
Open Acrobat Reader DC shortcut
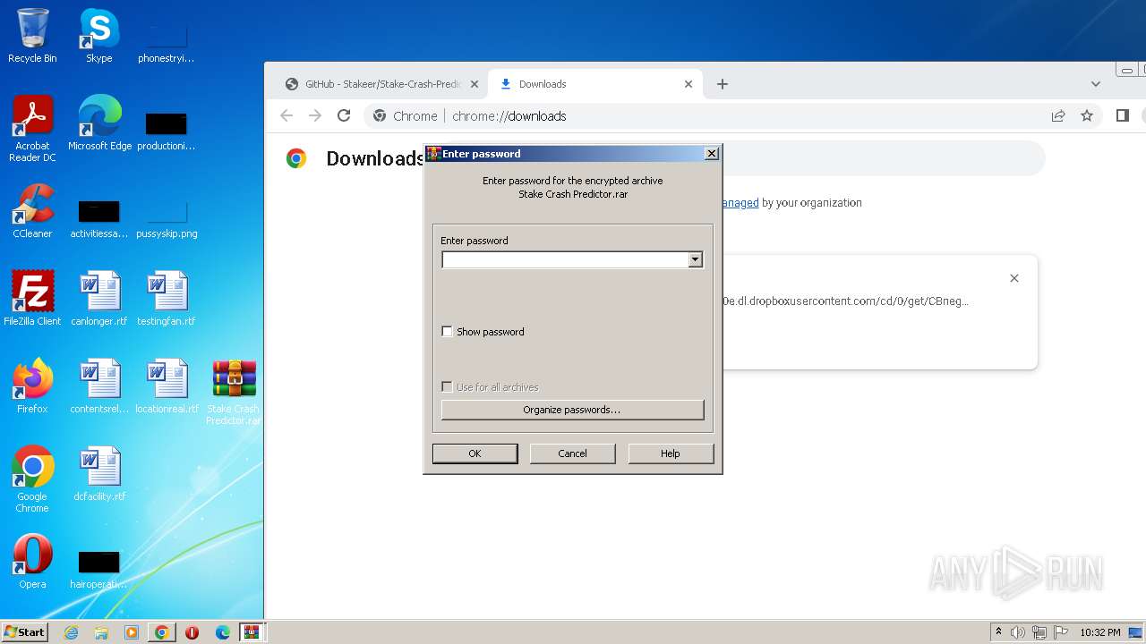coord(32,129)
